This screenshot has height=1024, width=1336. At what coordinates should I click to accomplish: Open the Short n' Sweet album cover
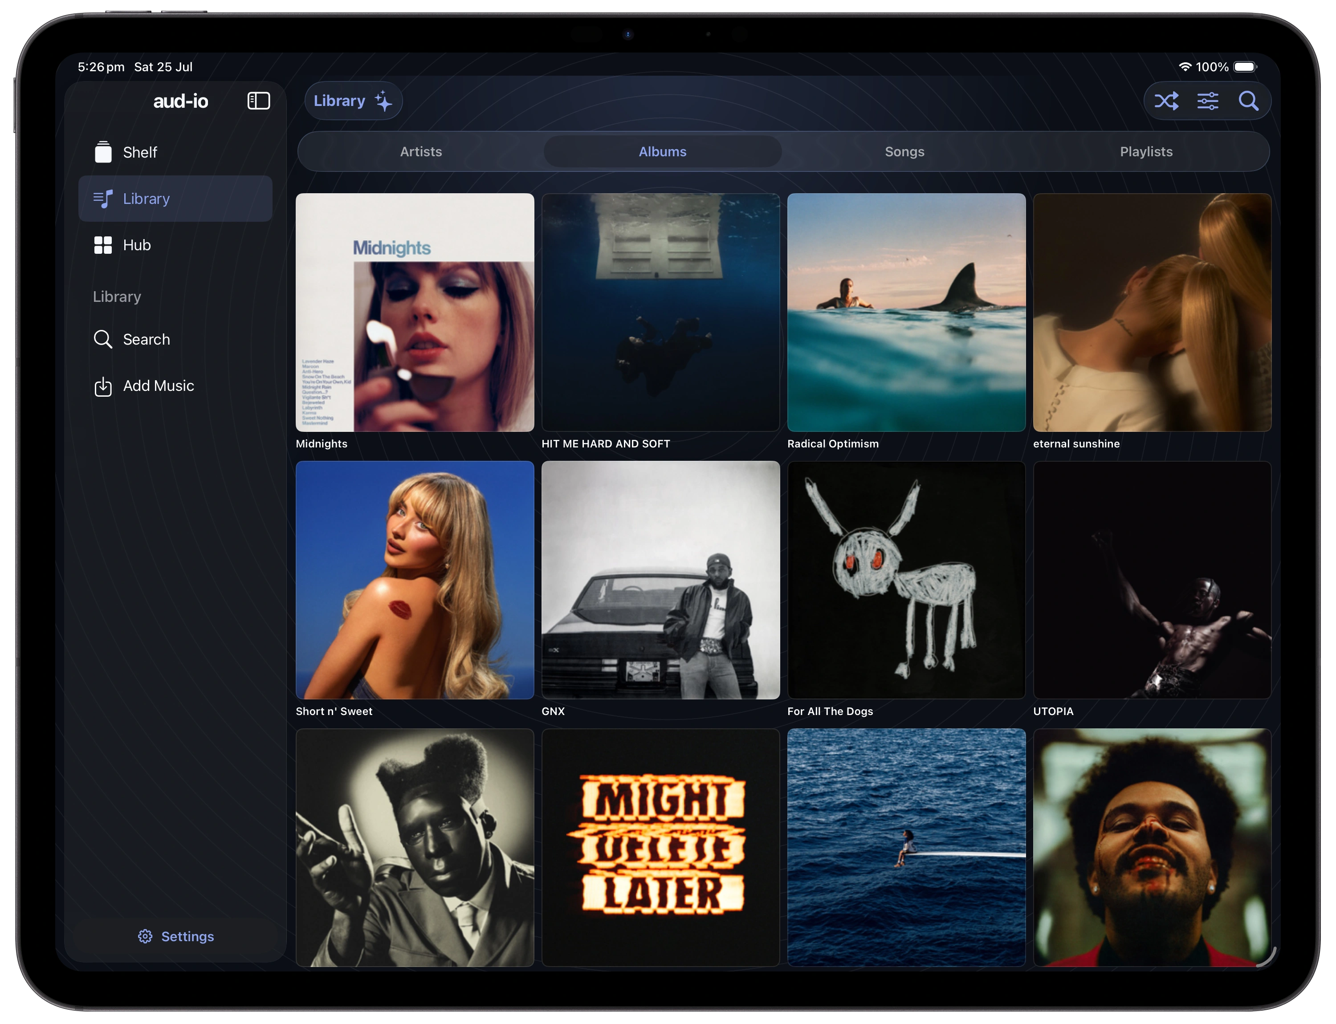click(x=415, y=580)
